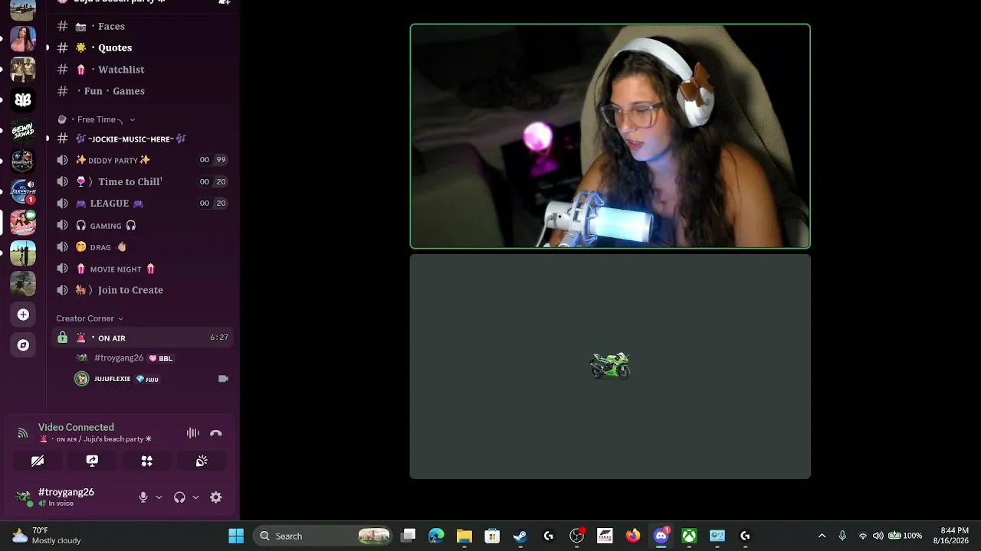Open the Forza game icon on the taskbar
The image size is (981, 551).
(605, 536)
